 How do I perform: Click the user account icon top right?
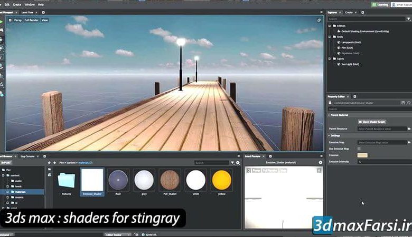click(x=394, y=5)
